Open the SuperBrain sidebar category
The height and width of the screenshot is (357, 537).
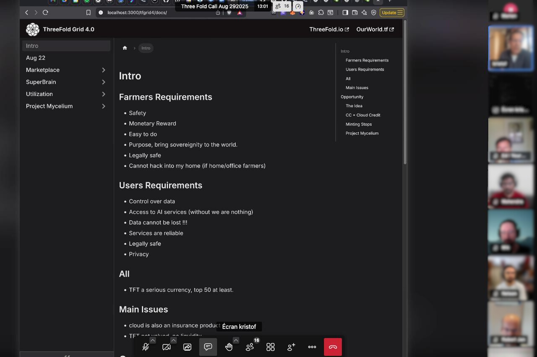pos(41,82)
